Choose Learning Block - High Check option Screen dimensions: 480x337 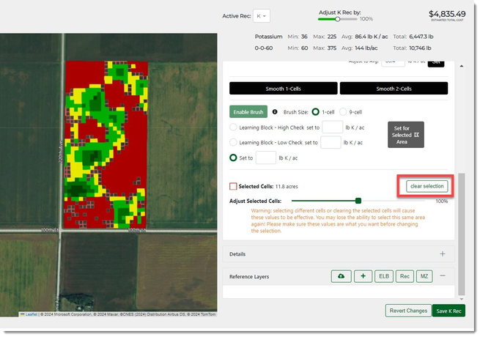tap(234, 127)
